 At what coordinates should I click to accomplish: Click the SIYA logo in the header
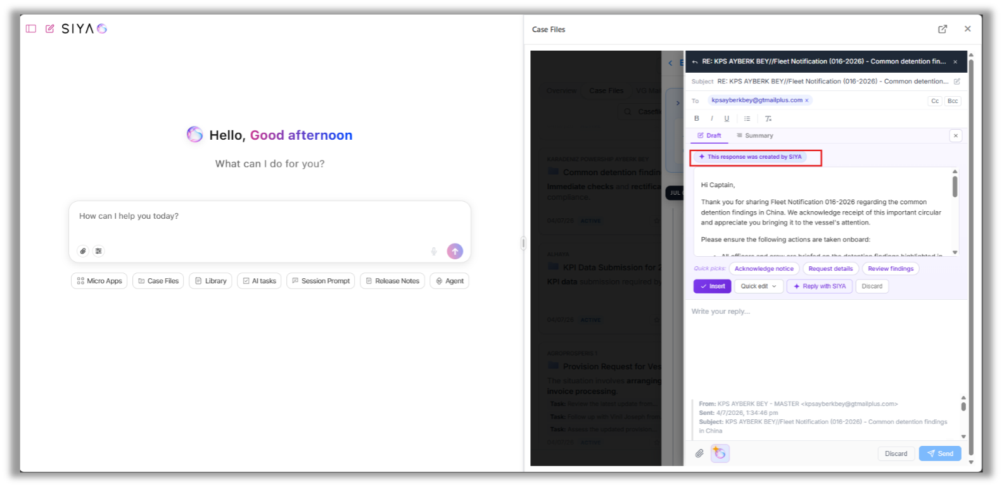[84, 28]
